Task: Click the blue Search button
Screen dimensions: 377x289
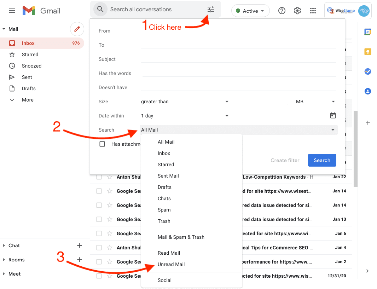Action: point(322,160)
